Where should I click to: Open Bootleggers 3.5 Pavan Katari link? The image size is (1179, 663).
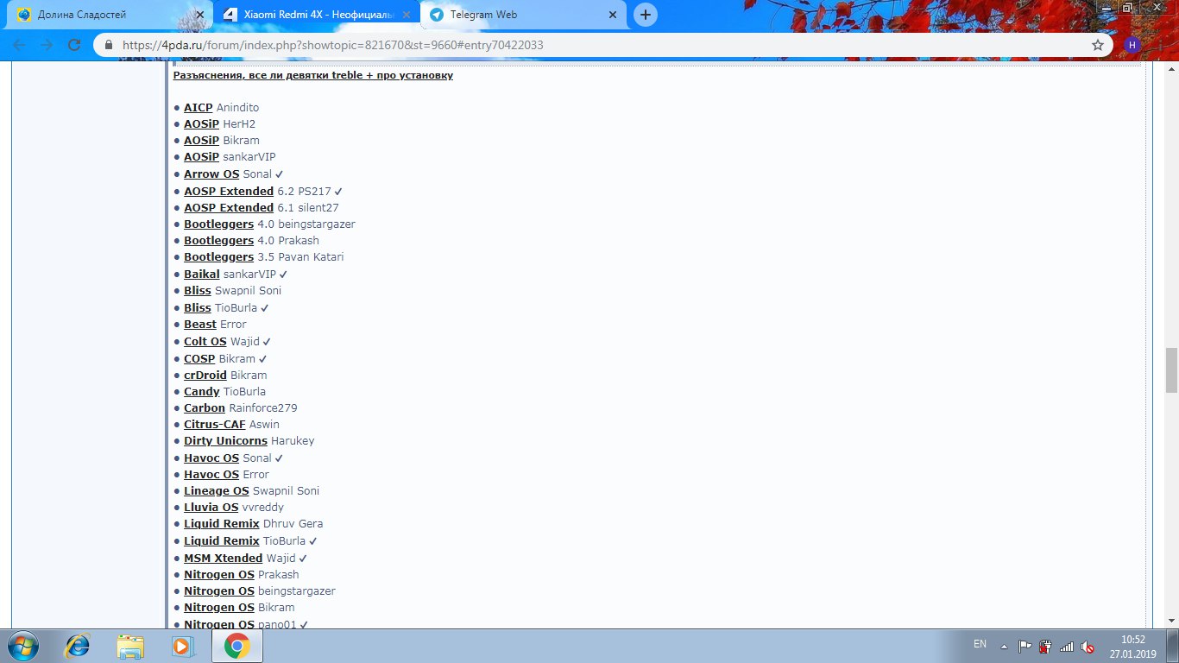point(218,256)
